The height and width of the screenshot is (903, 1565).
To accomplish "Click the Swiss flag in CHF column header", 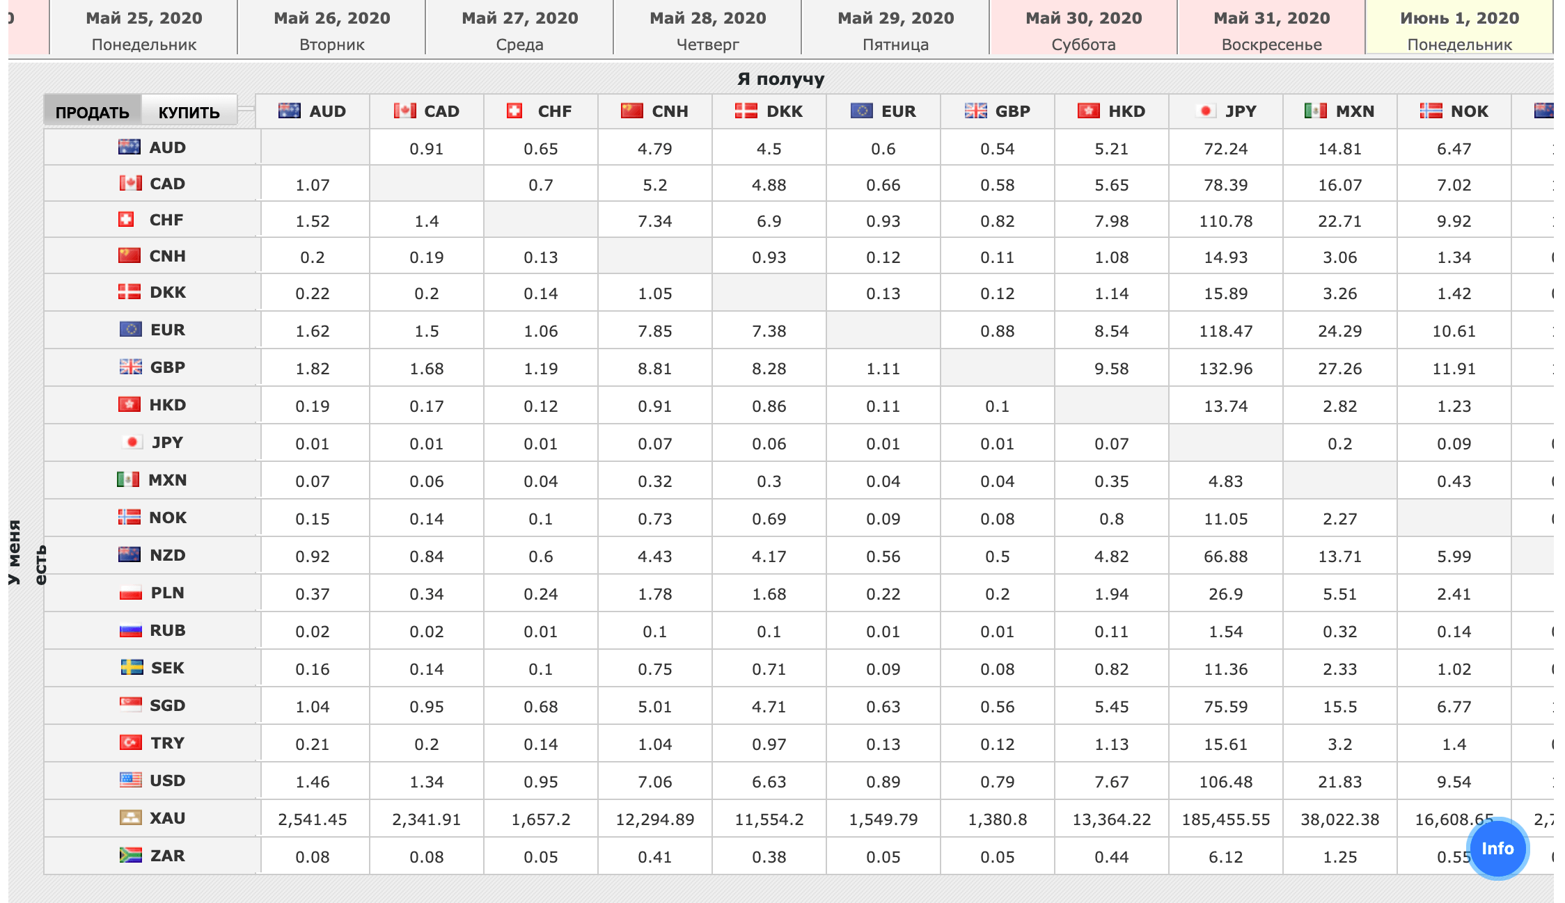I will click(x=514, y=111).
